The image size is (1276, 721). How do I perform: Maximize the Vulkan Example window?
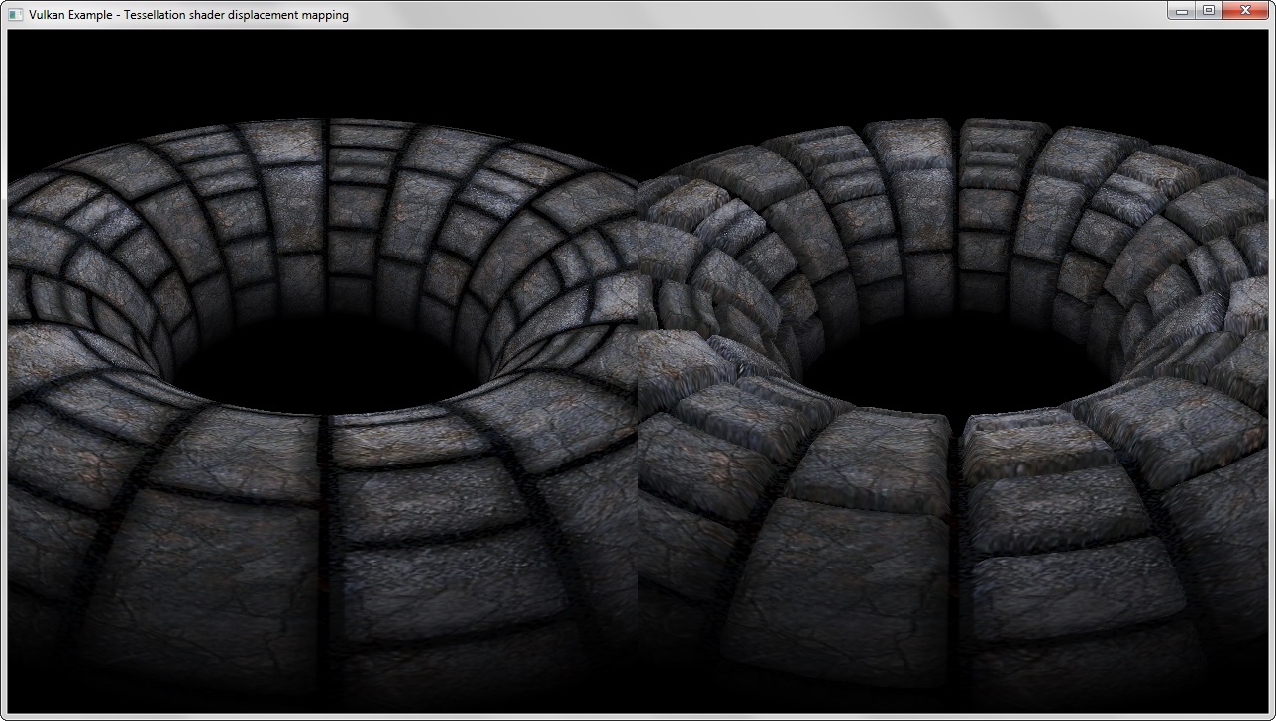coord(1209,11)
